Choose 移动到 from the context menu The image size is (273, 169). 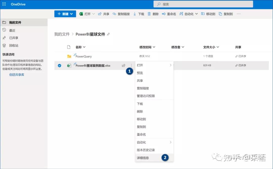(154, 119)
